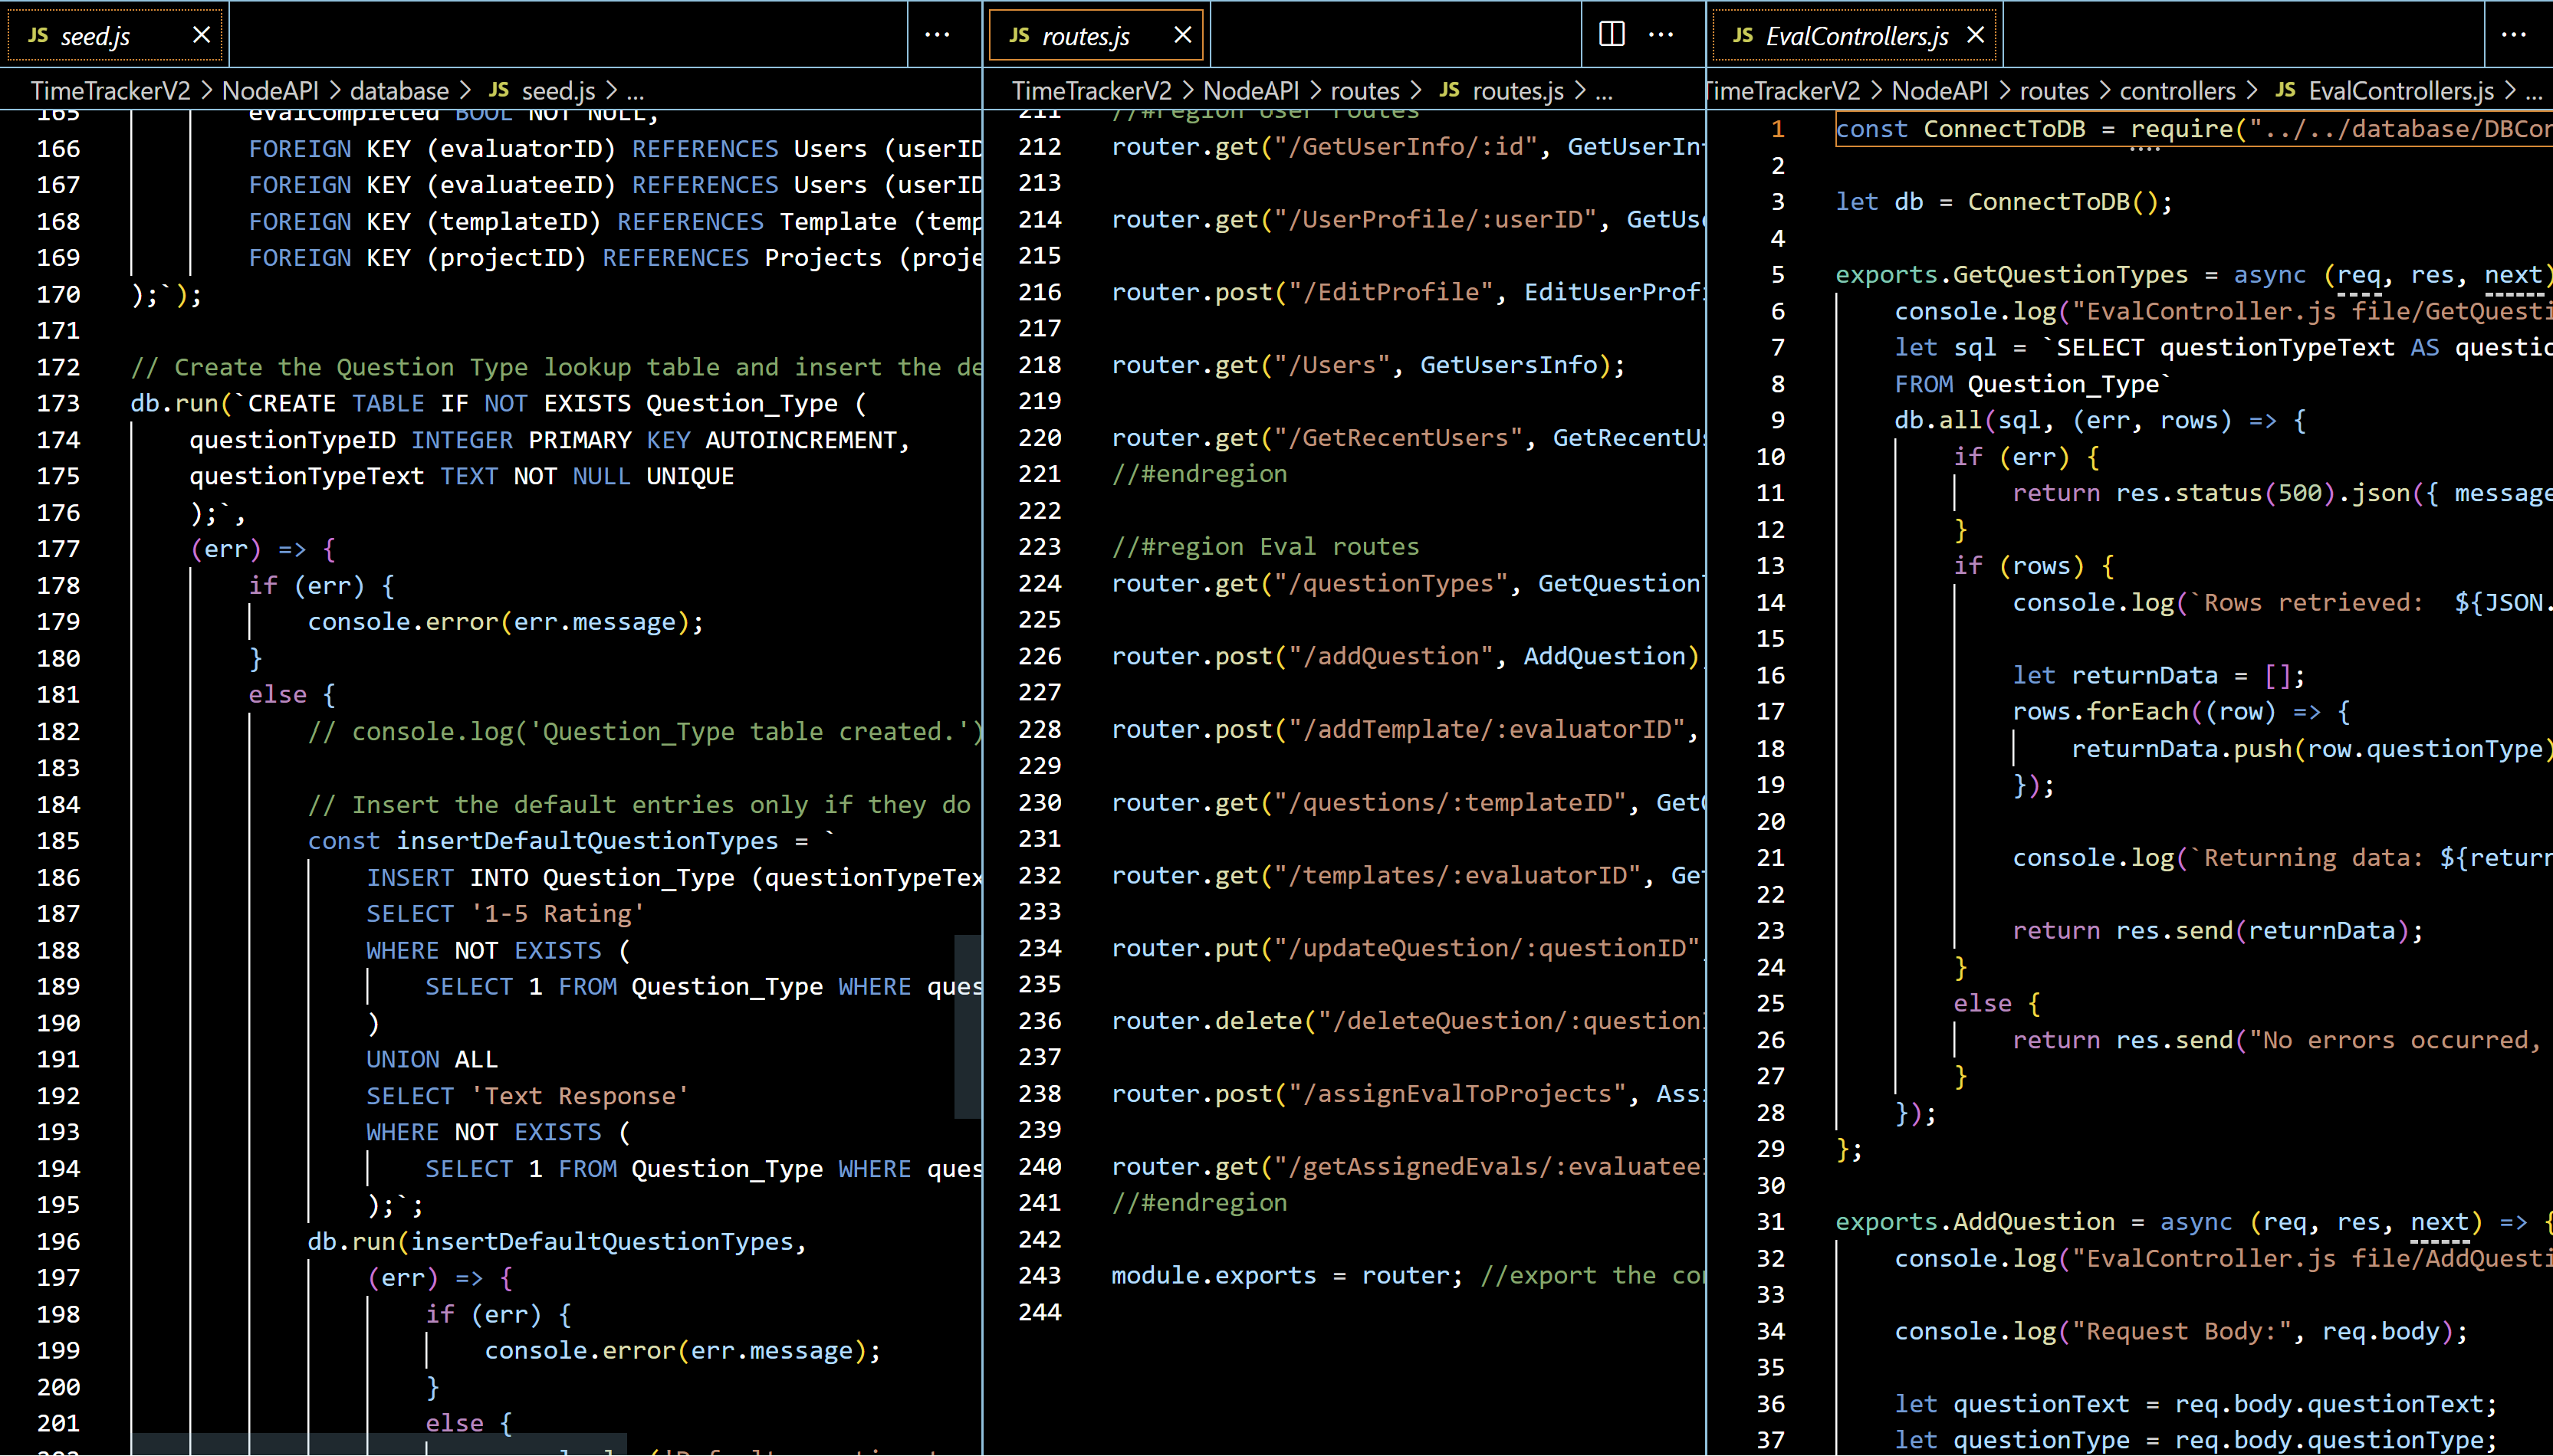The image size is (2553, 1456).
Task: Click the router.delete '/deleteQuestion' route line
Action: click(1408, 1021)
